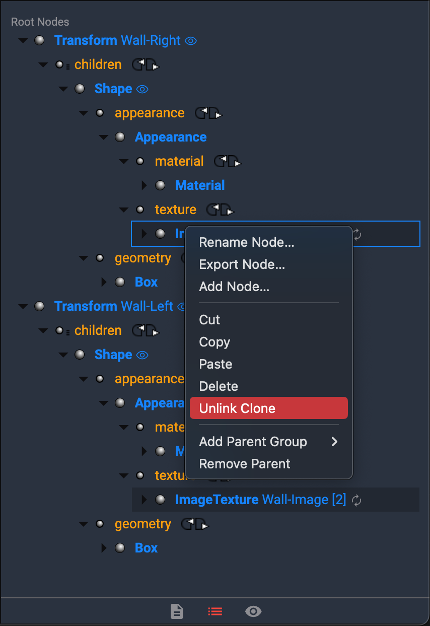Toggle the eye icon on first Shape node
Screen dimensions: 430x626
[x=142, y=89]
